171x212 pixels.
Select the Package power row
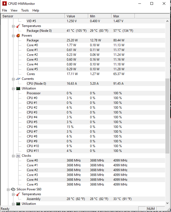pos(33,40)
